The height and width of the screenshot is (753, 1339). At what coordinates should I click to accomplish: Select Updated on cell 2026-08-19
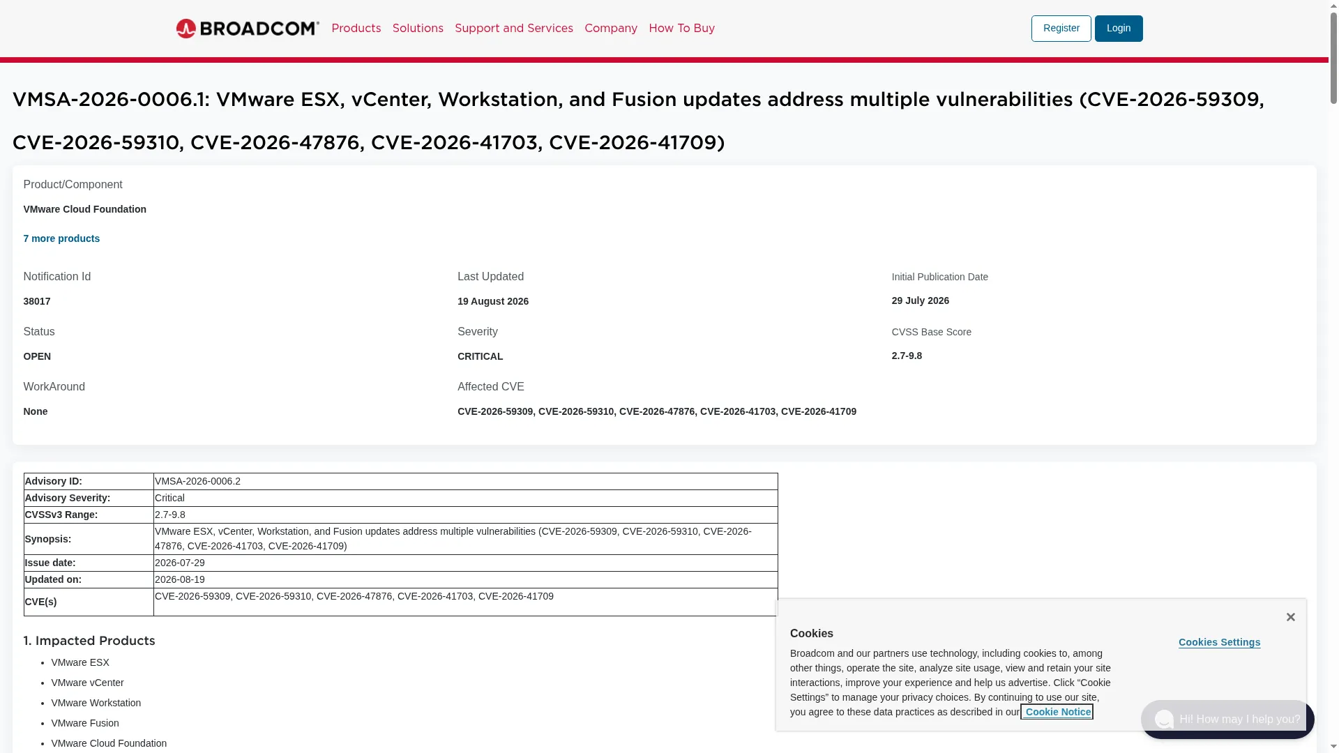(x=465, y=579)
